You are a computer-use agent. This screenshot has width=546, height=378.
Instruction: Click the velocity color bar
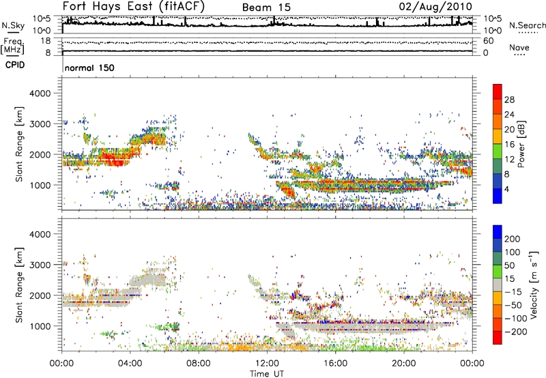[498, 285]
